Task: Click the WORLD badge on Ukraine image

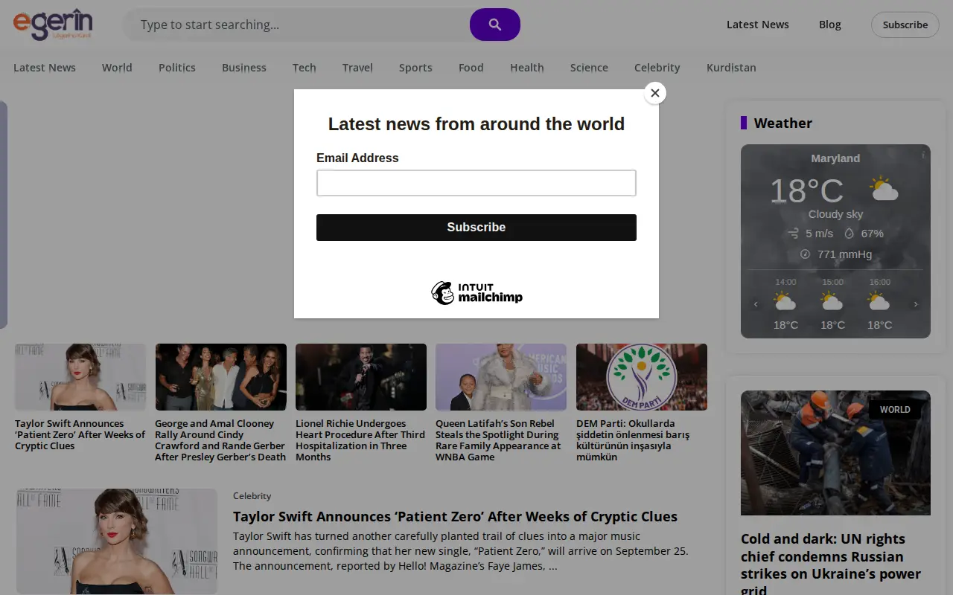Action: point(895,410)
